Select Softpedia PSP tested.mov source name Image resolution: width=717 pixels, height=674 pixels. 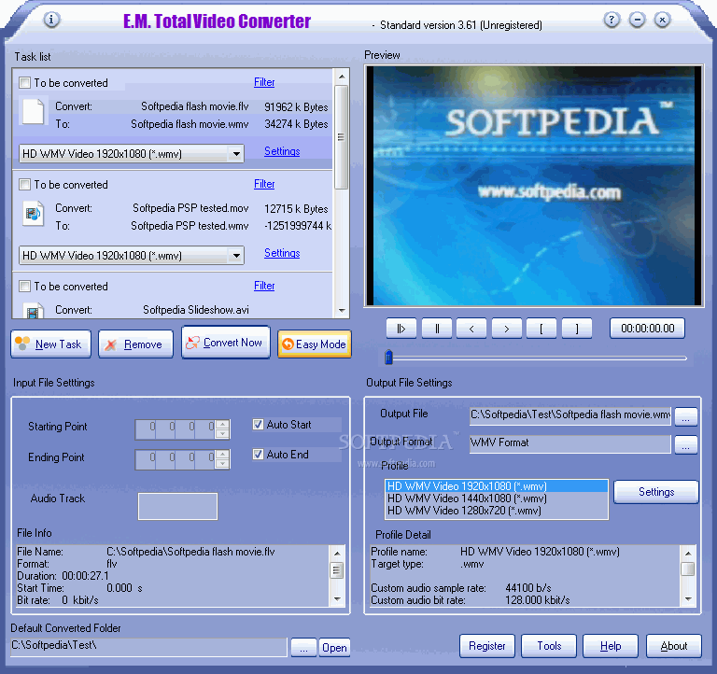tap(190, 208)
